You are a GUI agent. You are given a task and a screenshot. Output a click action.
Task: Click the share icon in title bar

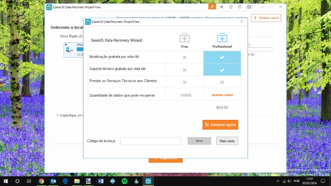click(x=221, y=7)
